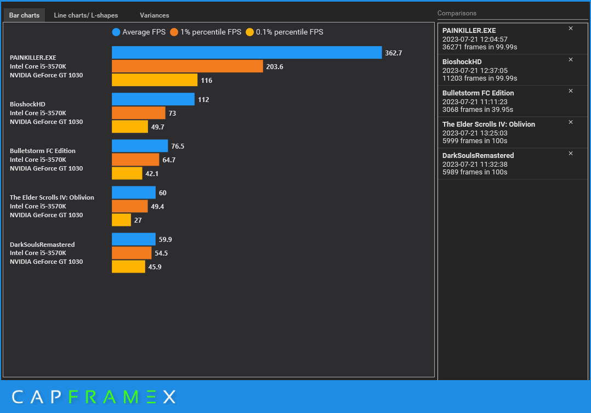Switch to the Bar charts tab
The width and height of the screenshot is (591, 413).
24,15
